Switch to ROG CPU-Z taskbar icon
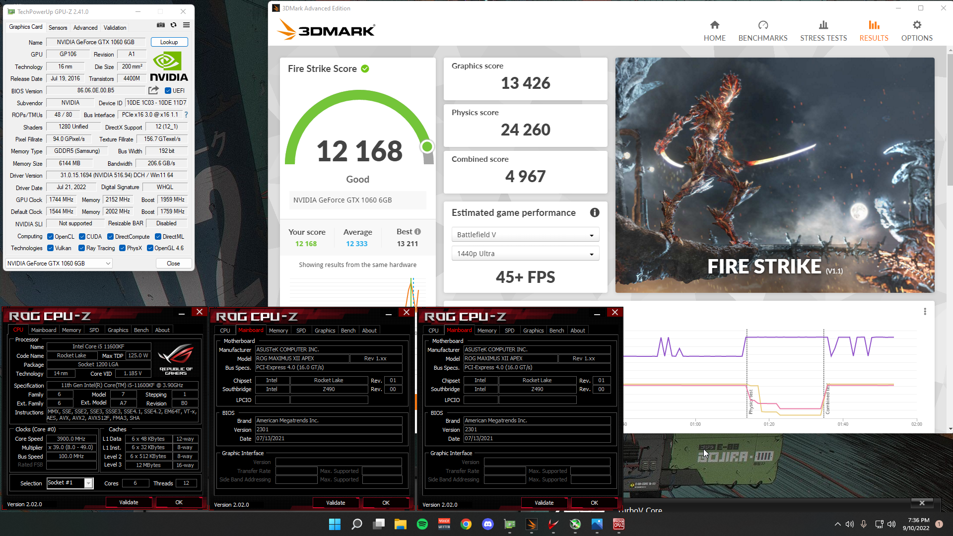 tap(619, 524)
